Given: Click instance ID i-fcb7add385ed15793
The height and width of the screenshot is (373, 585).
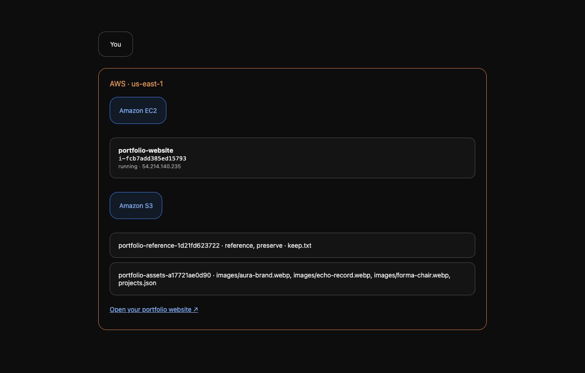Looking at the screenshot, I should (x=152, y=159).
